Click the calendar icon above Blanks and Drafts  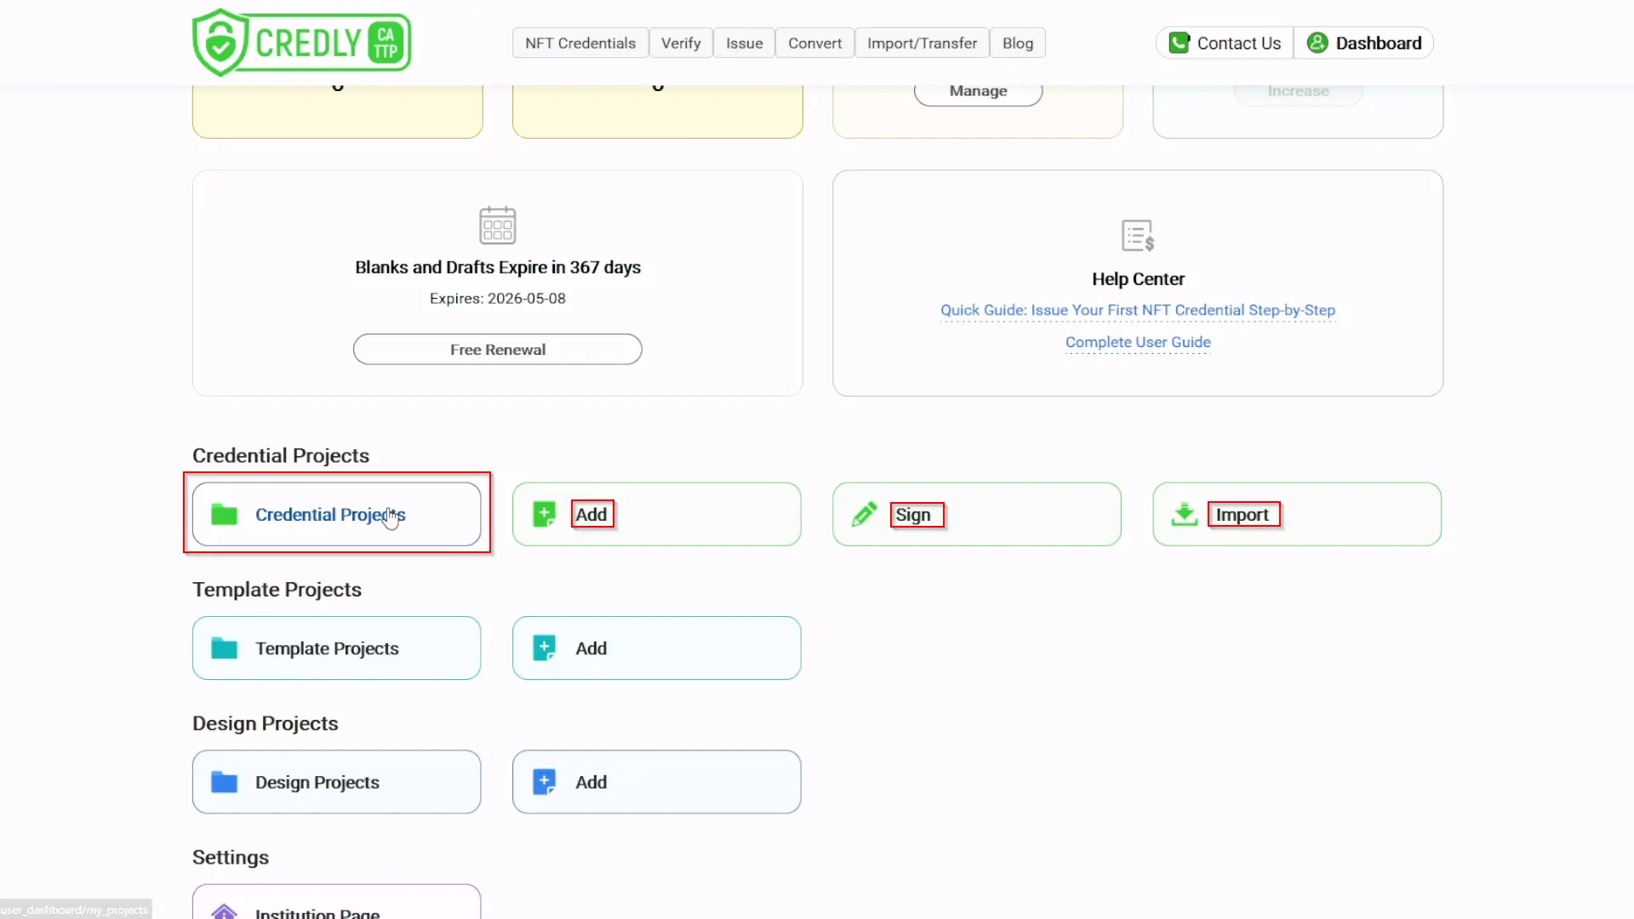[498, 225]
